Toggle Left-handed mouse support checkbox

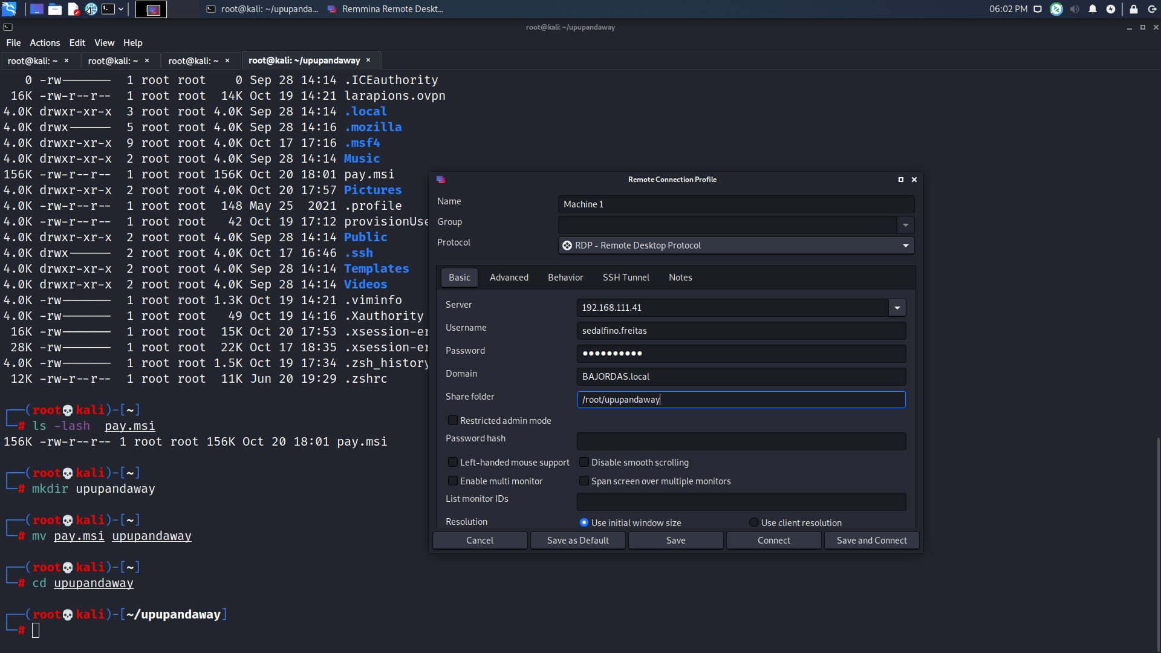pos(452,462)
